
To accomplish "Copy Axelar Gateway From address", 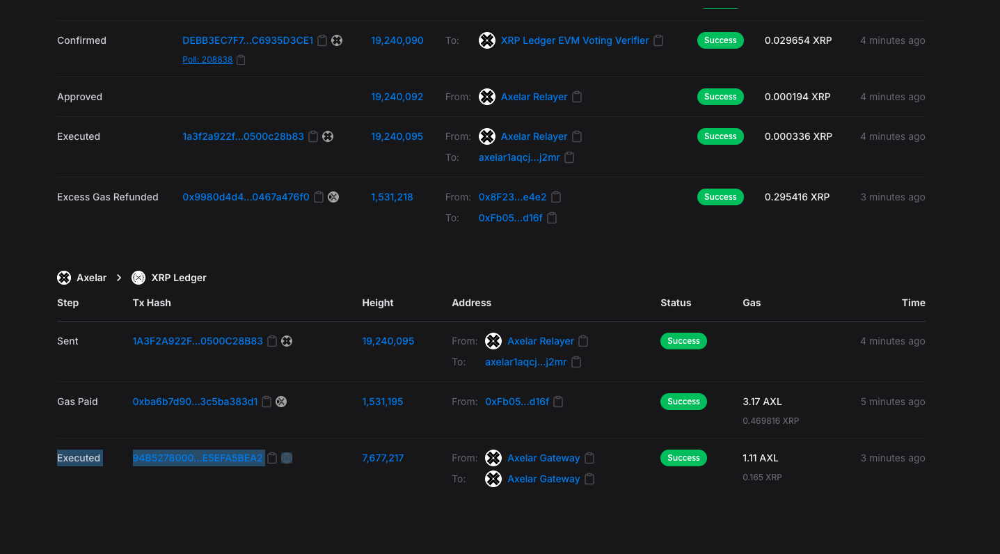I will pyautogui.click(x=589, y=458).
